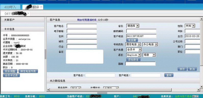Image resolution: width=203 pixels, height=98 pixels.
Task: Close the 0411 phone number sub-tab
Action: (28, 13)
